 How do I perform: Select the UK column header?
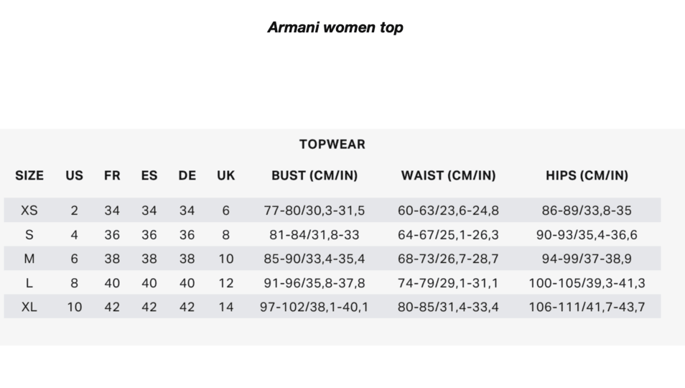tap(226, 175)
